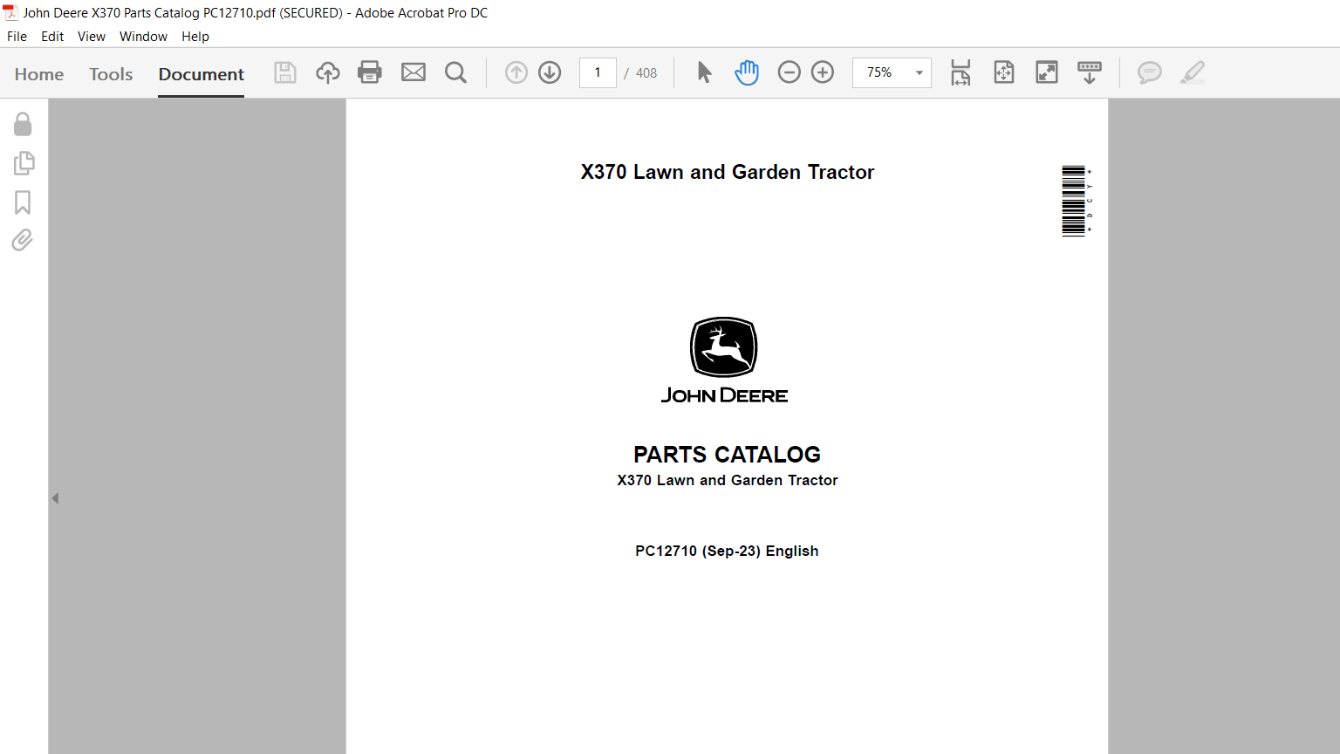Click the top "X370 Lawn and Garden Tractor" title
Viewport: 1340px width, 754px height.
click(x=728, y=172)
